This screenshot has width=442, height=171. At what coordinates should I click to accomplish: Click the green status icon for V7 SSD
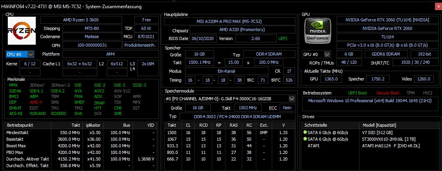click(x=305, y=133)
